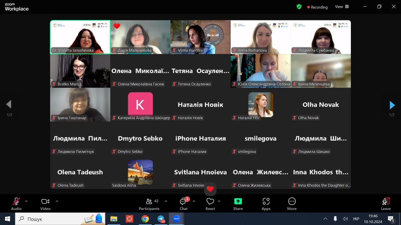
Task: Go to previous page with left gray arrow
Action: [9, 104]
